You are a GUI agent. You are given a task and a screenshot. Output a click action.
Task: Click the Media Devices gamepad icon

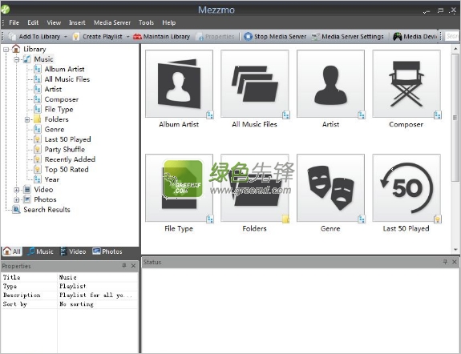(397, 36)
